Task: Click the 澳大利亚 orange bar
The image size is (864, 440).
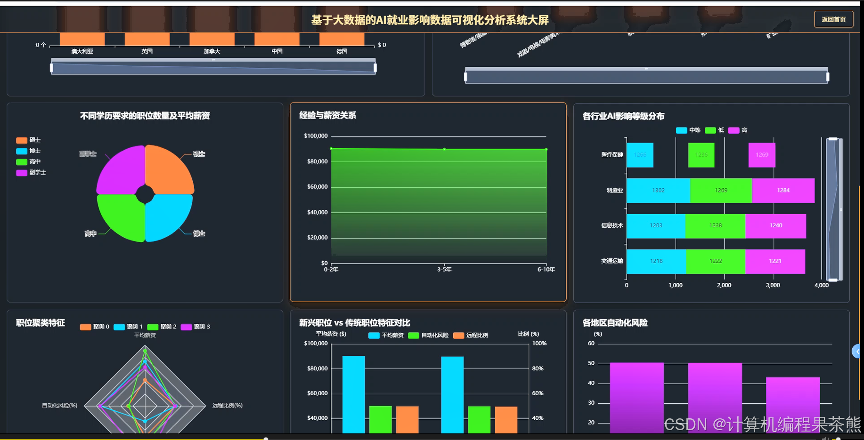Action: tap(82, 39)
